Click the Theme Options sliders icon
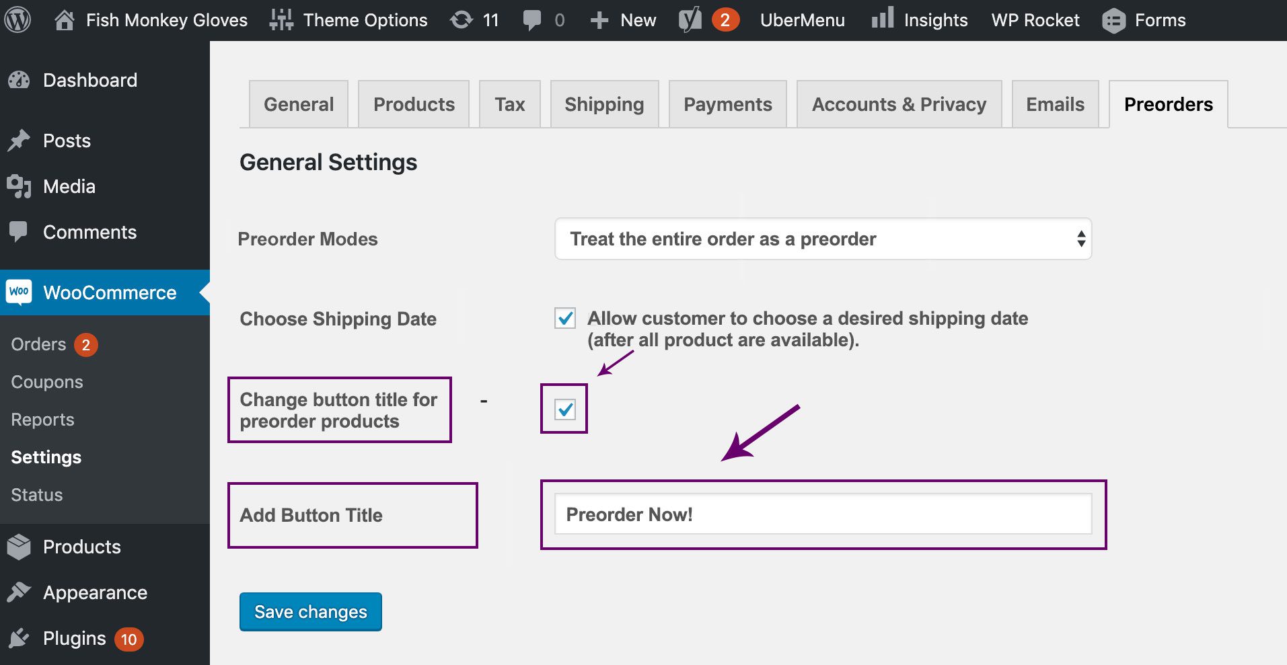 coord(281,19)
